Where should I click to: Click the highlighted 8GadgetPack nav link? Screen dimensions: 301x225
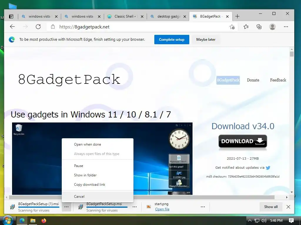click(x=228, y=80)
